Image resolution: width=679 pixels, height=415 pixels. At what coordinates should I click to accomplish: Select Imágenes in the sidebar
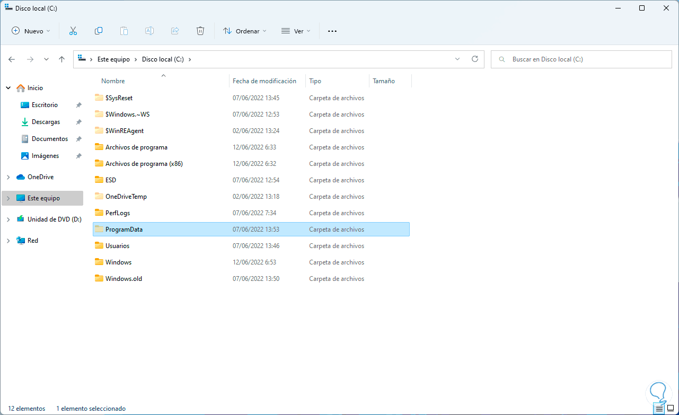(45, 156)
